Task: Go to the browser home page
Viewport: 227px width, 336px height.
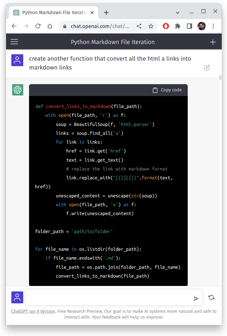Action: point(50,26)
